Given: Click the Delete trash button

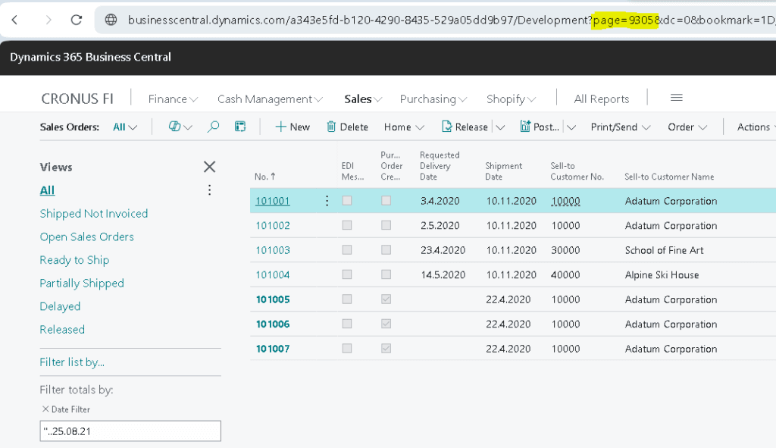Looking at the screenshot, I should (347, 127).
